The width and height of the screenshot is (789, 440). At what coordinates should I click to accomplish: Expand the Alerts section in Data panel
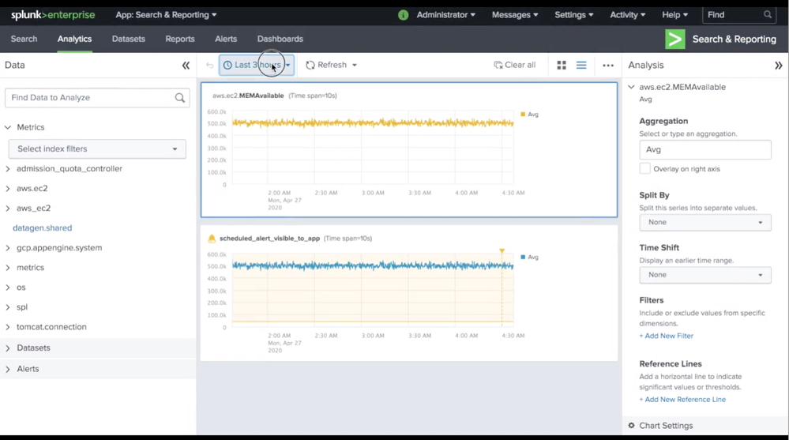(x=8, y=369)
